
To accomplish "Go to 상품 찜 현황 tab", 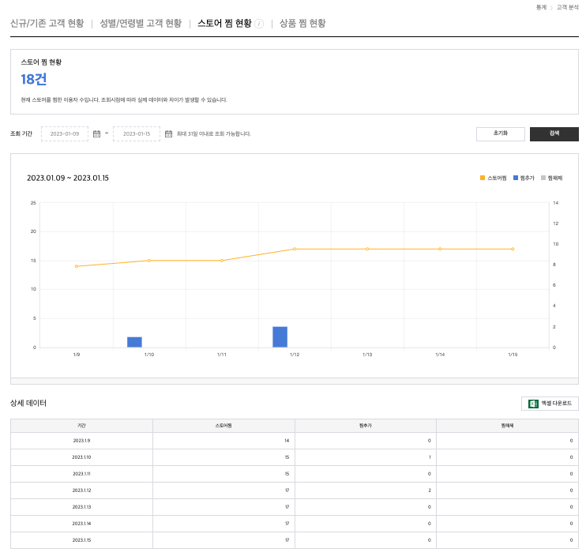I will (302, 24).
